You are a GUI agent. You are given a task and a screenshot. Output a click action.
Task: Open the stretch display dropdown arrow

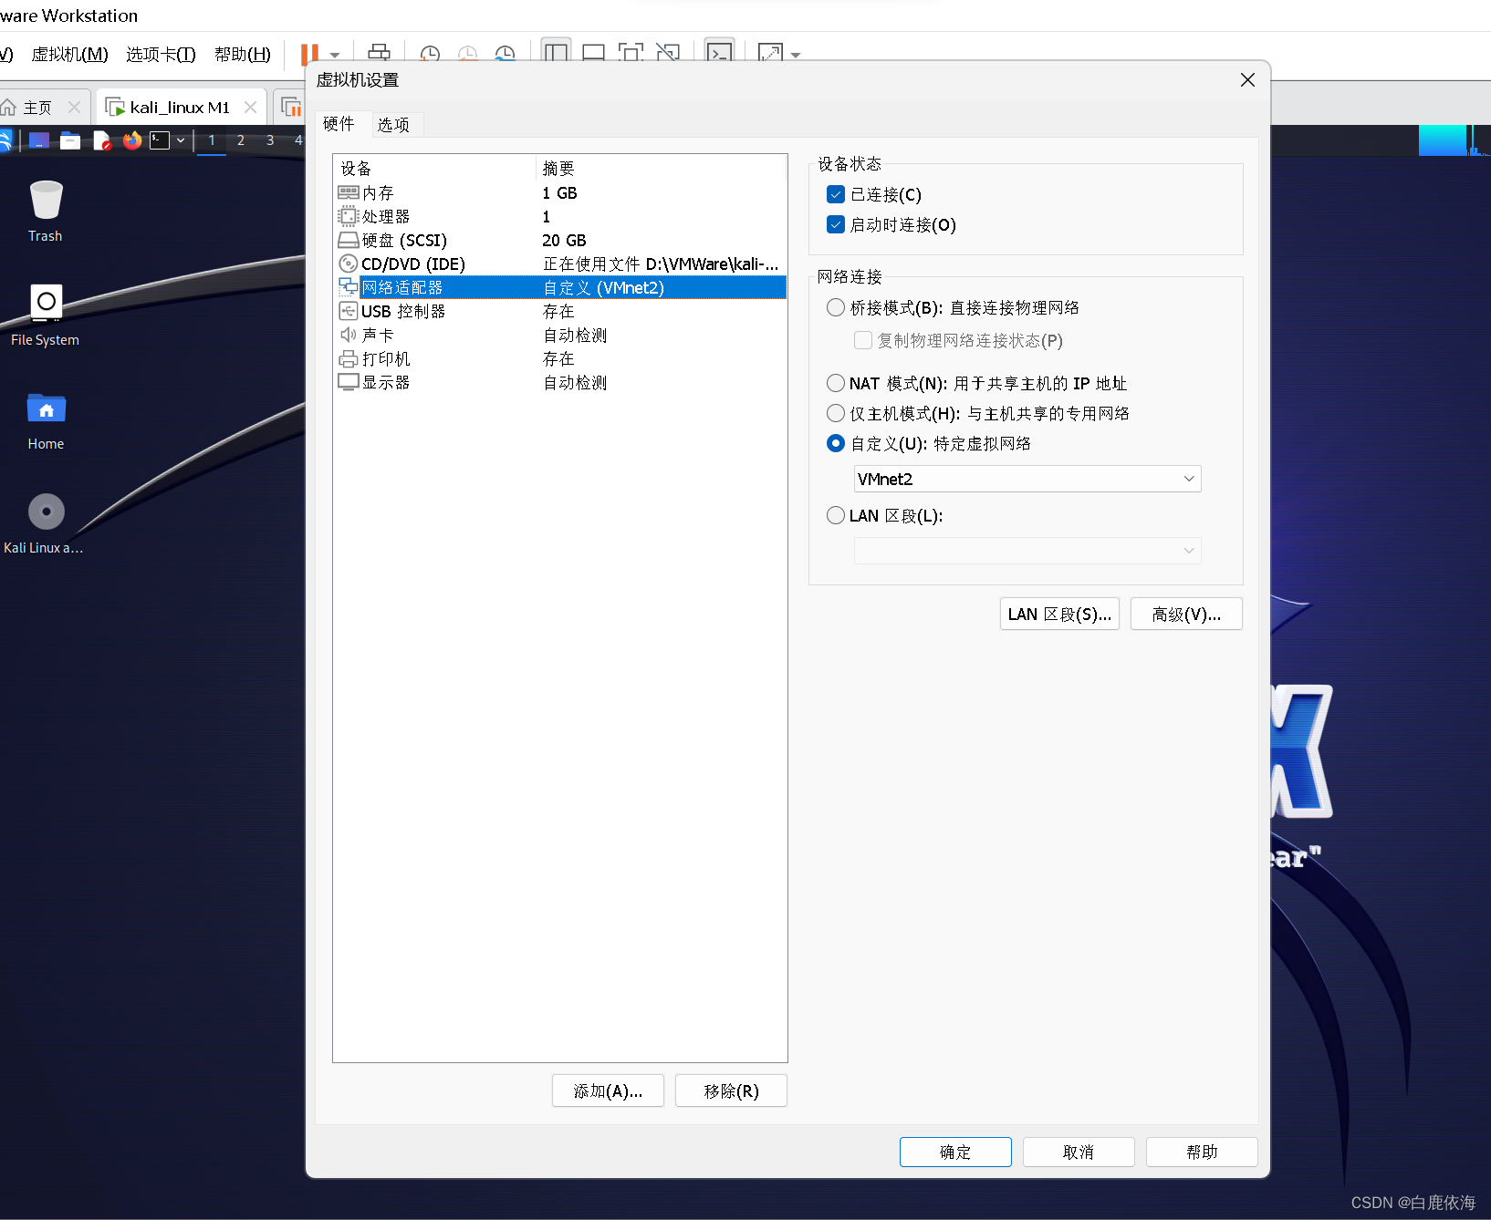(x=796, y=55)
